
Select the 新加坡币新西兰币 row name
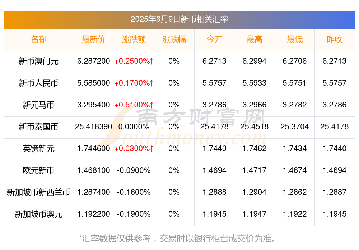point(38,192)
